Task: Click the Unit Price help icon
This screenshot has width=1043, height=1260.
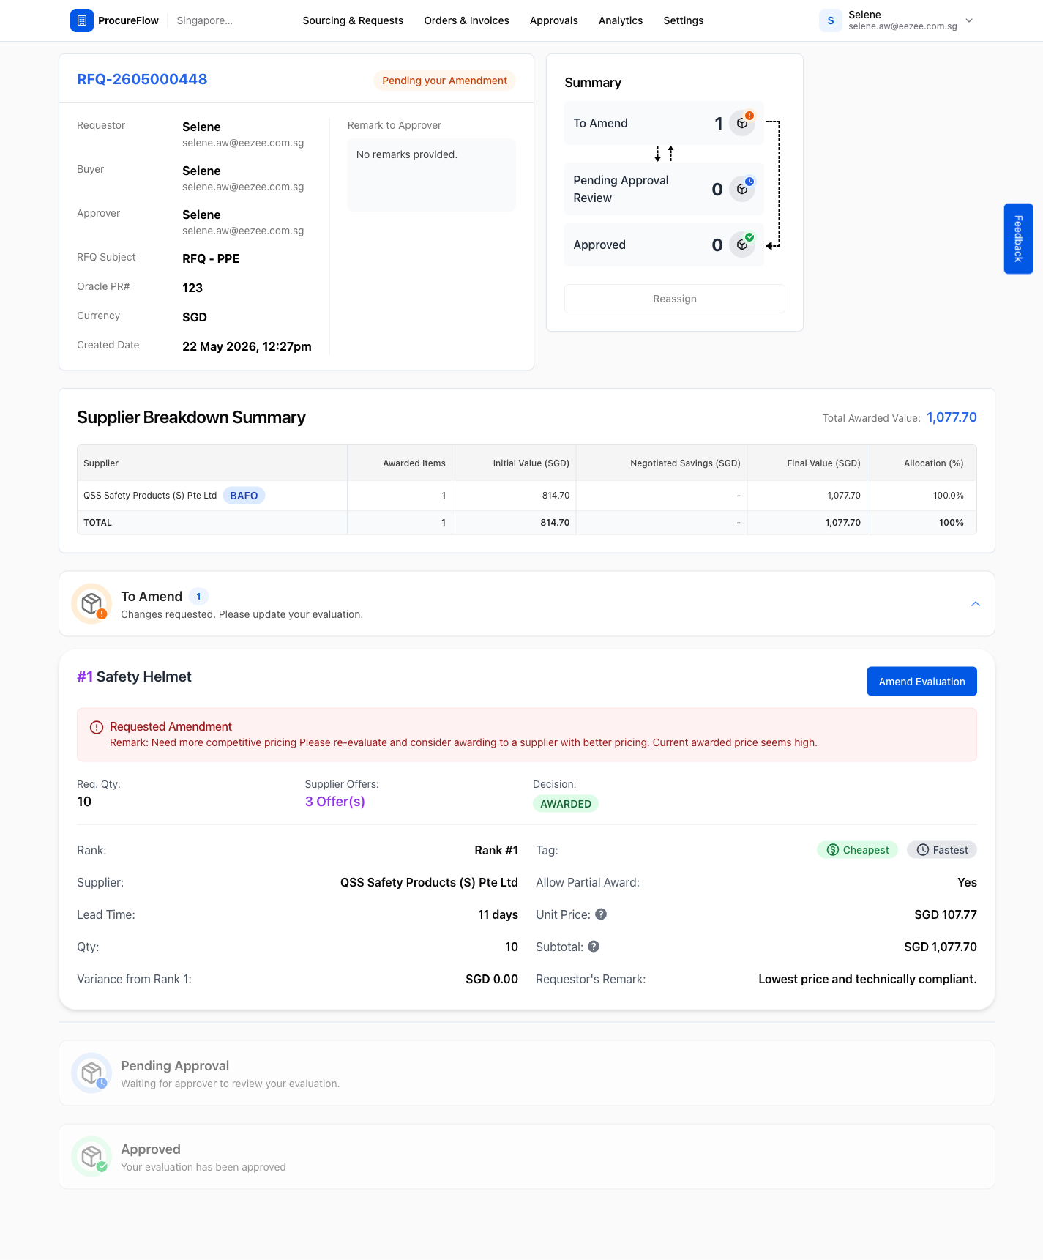Action: 601,914
